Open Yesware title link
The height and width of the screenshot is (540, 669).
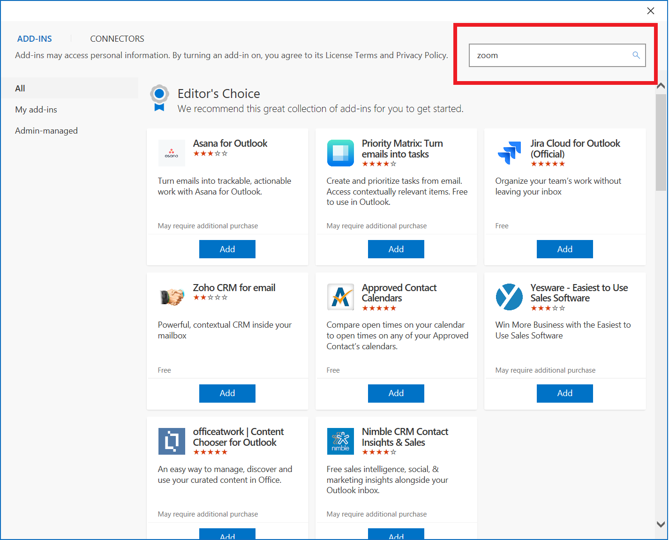(579, 293)
